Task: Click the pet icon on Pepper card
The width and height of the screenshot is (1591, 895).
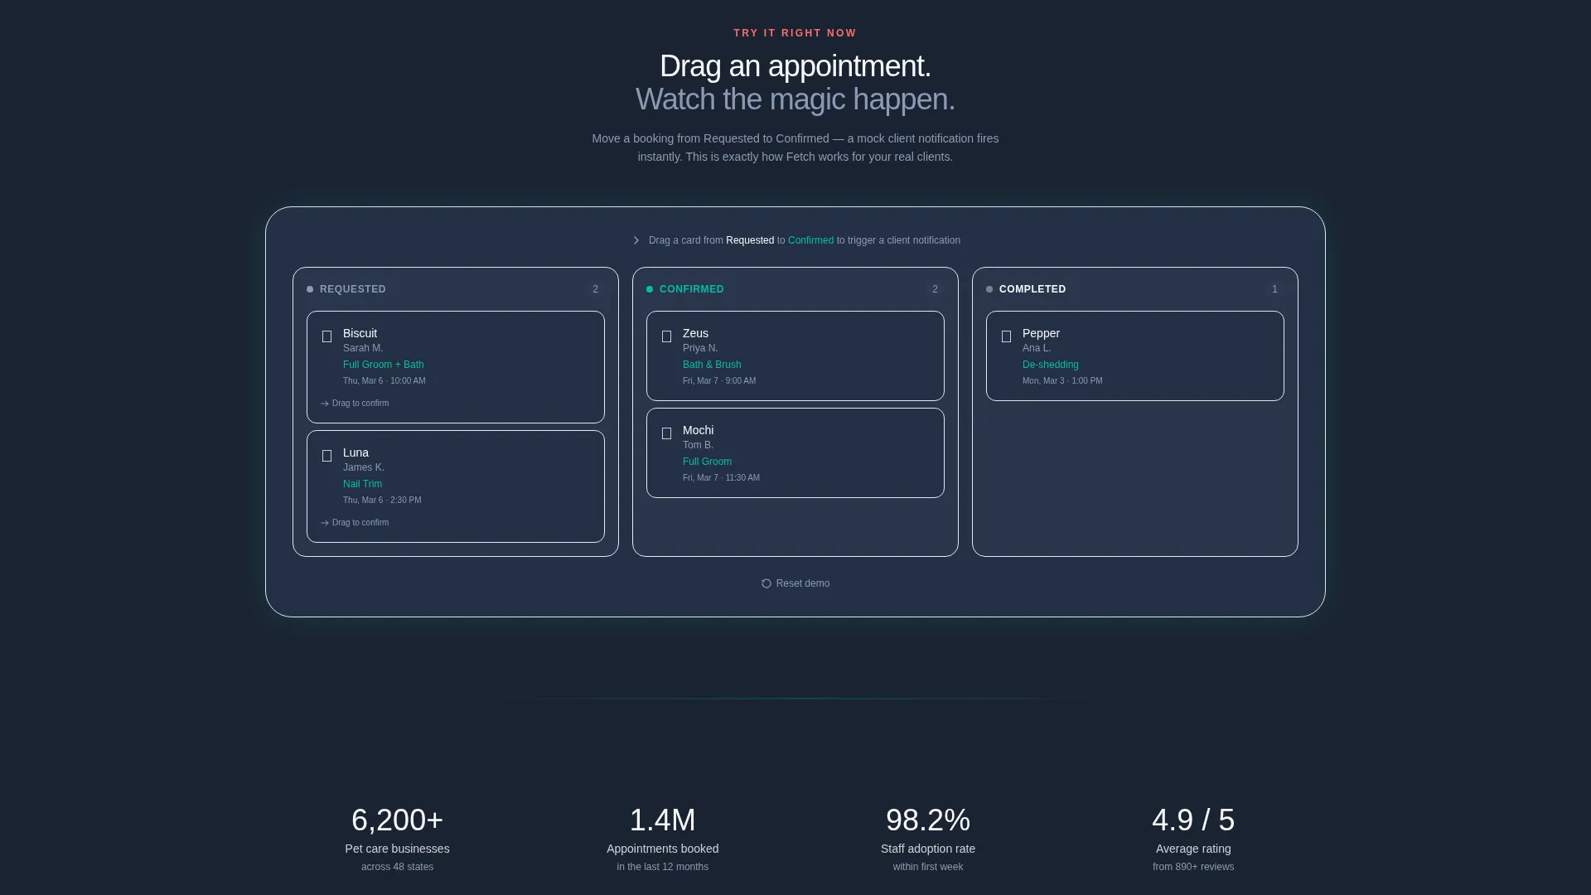Action: point(1006,336)
